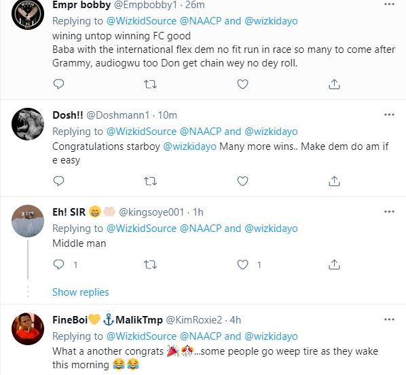The height and width of the screenshot is (375, 406).
Task: Open FineBoi MalikTmp profile avatar
Action: pos(28,329)
